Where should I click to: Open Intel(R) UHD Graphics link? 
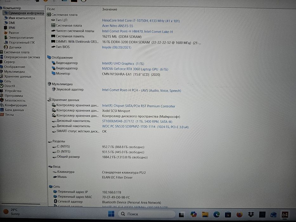click(123, 64)
